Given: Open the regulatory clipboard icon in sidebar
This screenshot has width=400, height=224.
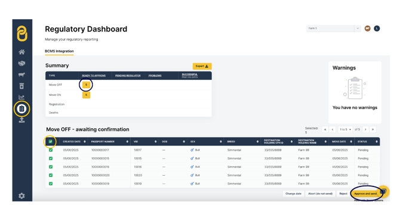Looking at the screenshot, I should coord(21,108).
